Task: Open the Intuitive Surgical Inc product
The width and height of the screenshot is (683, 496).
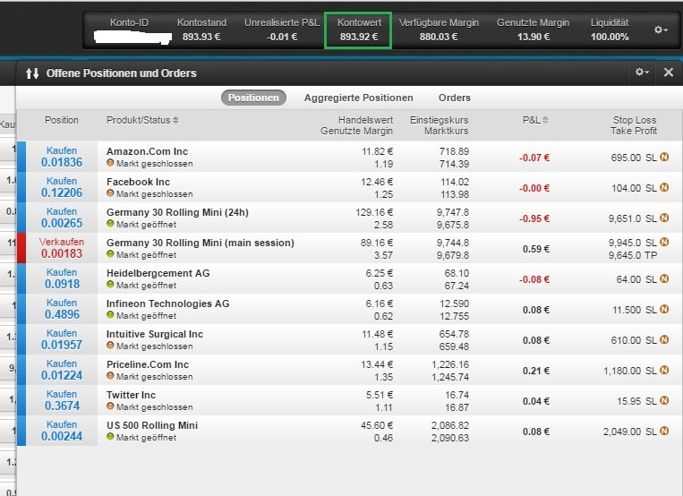Action: coord(154,334)
